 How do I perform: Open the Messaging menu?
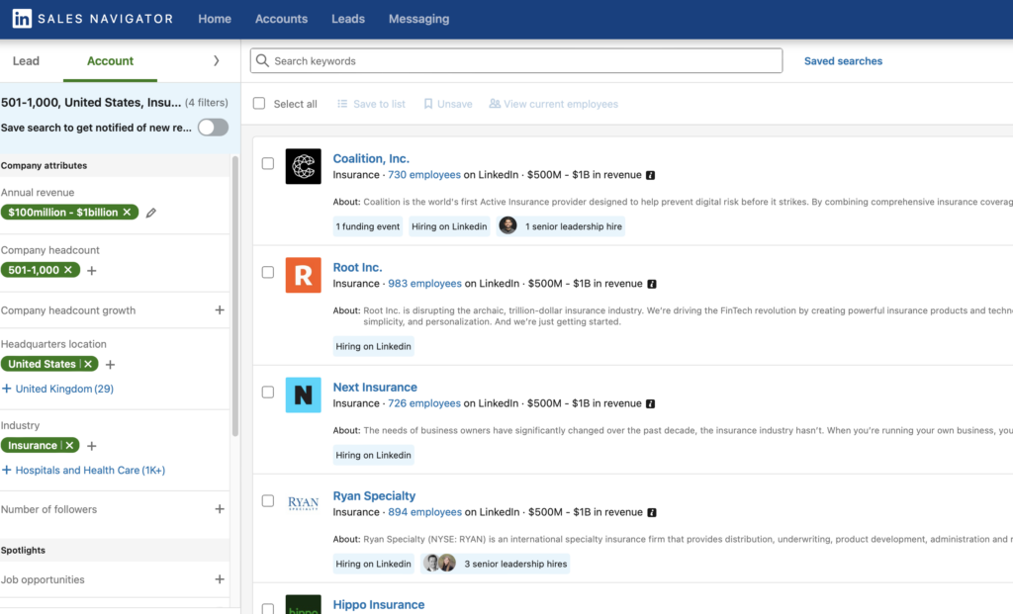point(418,19)
